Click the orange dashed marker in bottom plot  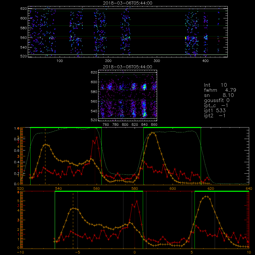point(73,220)
